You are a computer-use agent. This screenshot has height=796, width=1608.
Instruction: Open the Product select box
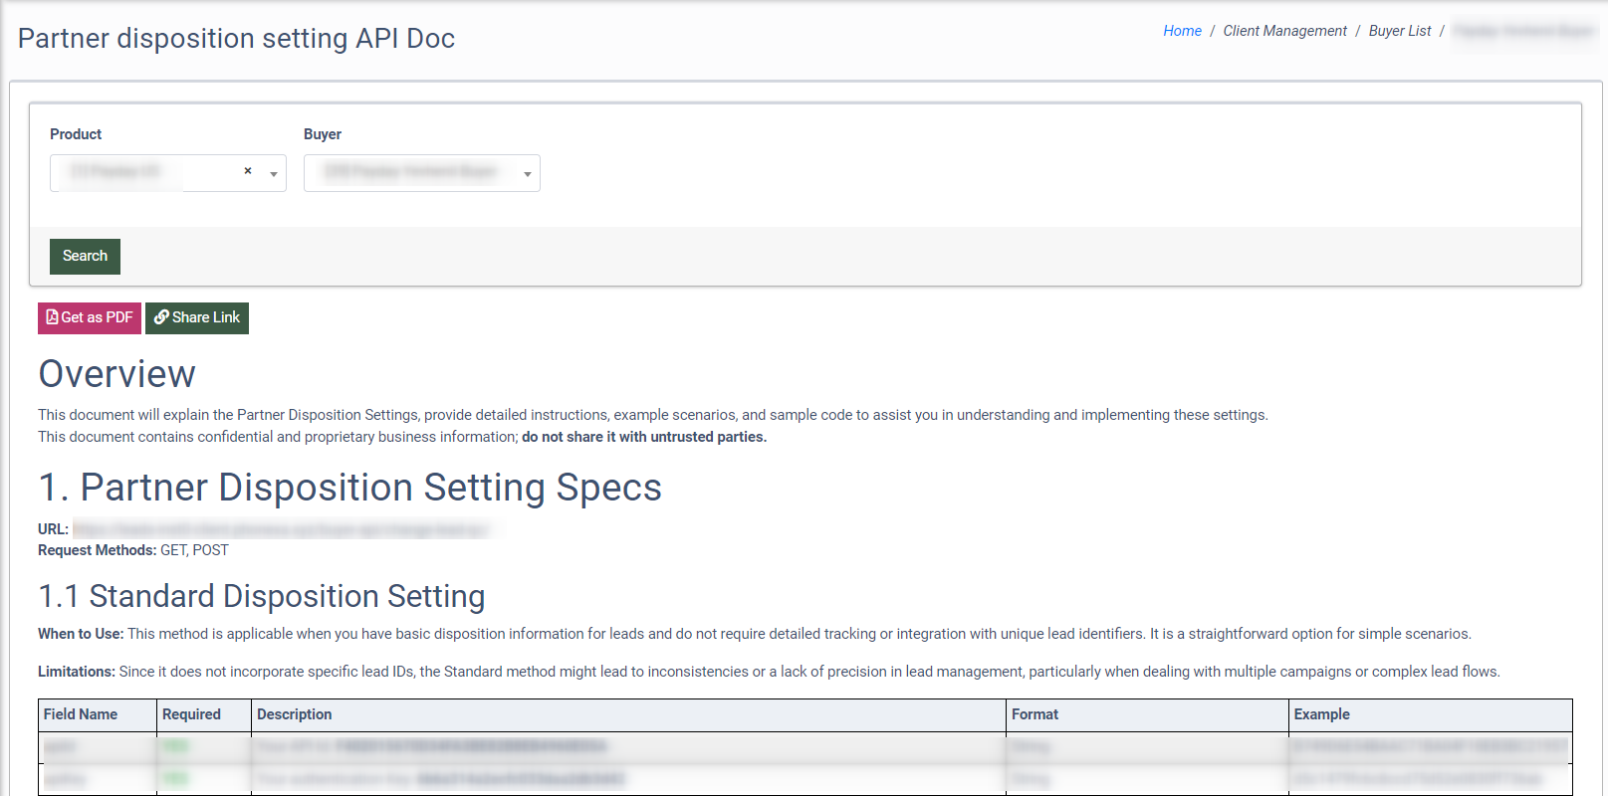coord(149,173)
